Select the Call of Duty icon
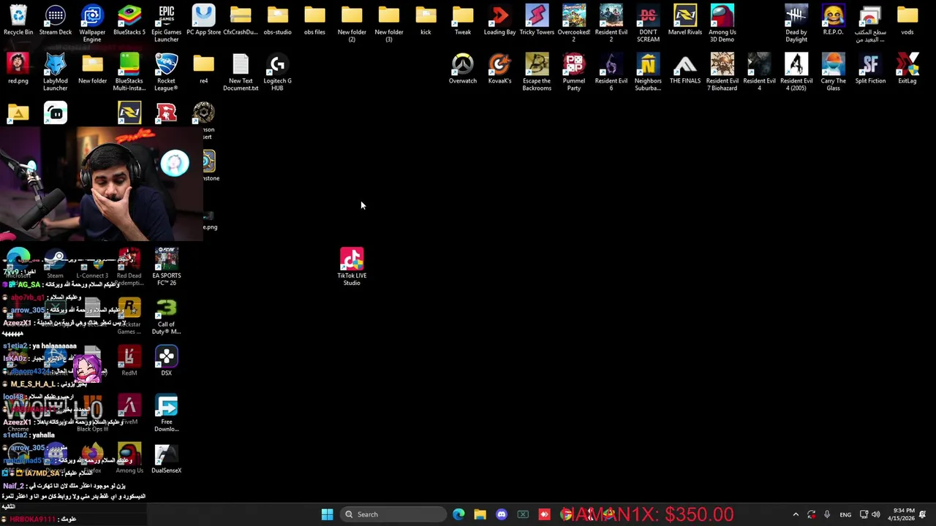The image size is (936, 526). 167,316
